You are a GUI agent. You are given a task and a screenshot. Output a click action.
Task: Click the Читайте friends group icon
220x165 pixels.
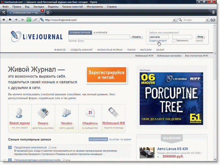[66, 113]
